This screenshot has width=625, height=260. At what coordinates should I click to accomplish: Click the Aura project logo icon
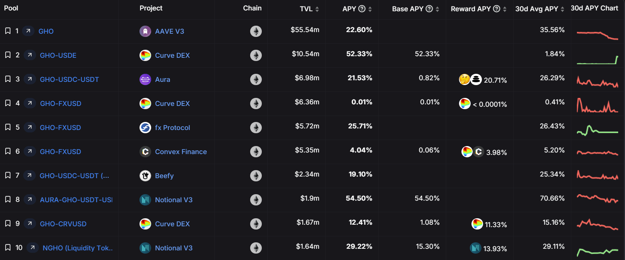point(145,79)
